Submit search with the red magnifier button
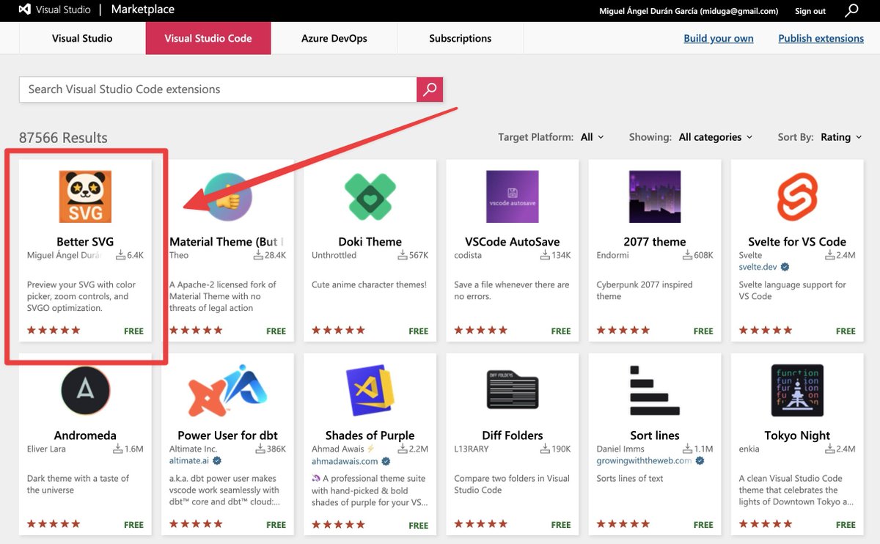The width and height of the screenshot is (880, 544). click(430, 89)
